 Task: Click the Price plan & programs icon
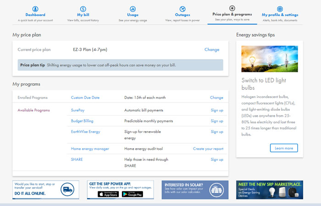pyautogui.click(x=232, y=8)
